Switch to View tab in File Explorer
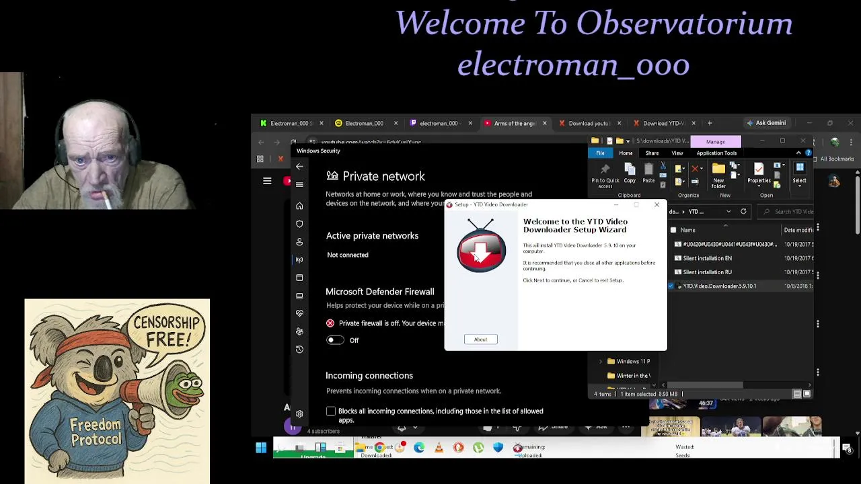This screenshot has height=484, width=861. [677, 153]
